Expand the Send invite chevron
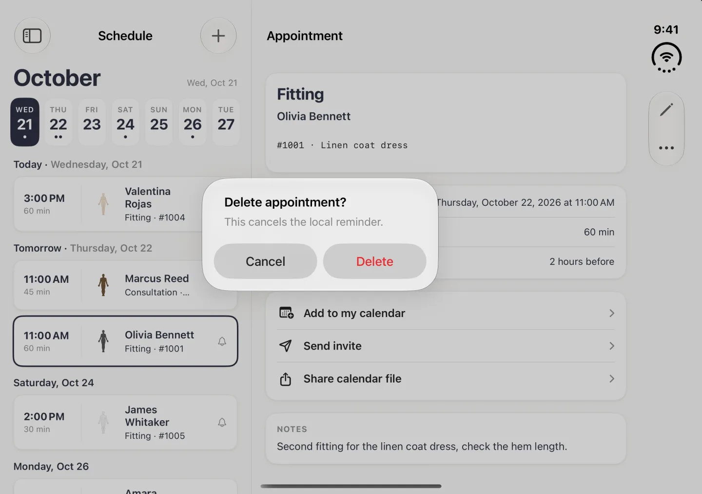 [x=611, y=346]
